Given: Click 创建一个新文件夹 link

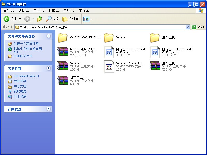Looking at the screenshot, I should point(26,44).
